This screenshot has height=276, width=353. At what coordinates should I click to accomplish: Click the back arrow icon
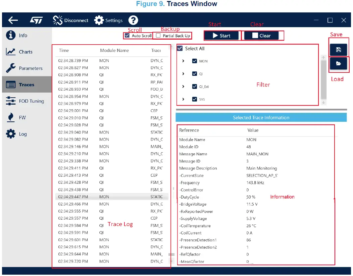[x=13, y=20]
